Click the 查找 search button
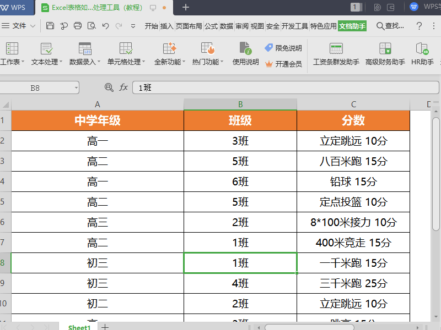 click(x=390, y=26)
